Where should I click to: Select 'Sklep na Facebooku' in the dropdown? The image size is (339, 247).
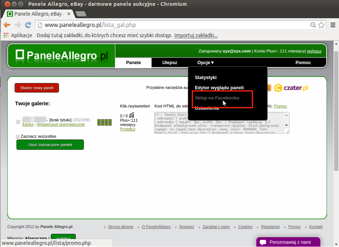point(217,98)
